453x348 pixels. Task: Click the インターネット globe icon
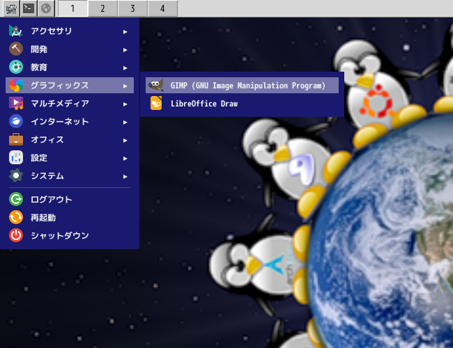[16, 122]
